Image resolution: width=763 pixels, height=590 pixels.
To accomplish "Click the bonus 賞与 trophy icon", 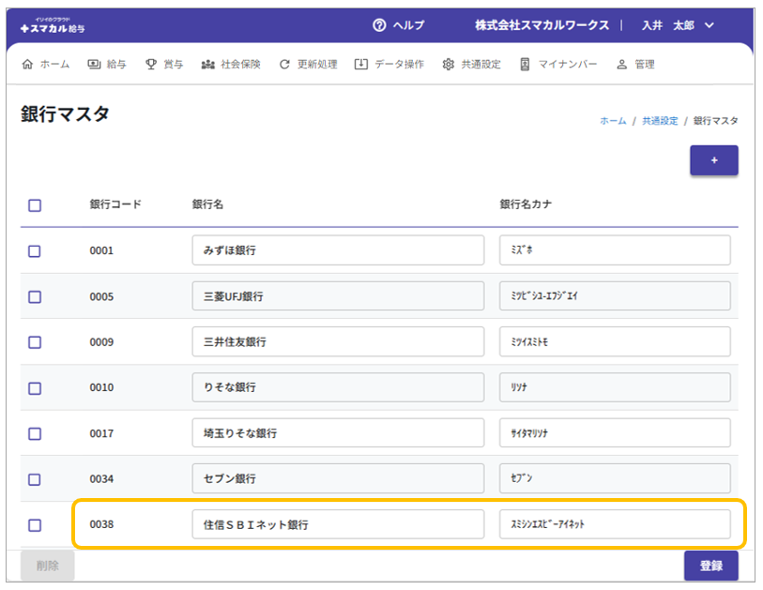I will pos(150,65).
